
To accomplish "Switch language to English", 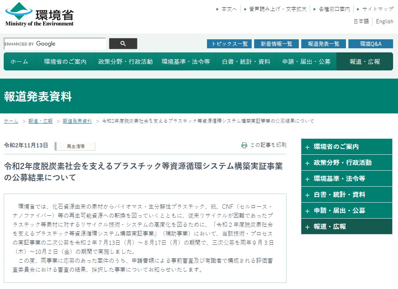I will point(384,21).
